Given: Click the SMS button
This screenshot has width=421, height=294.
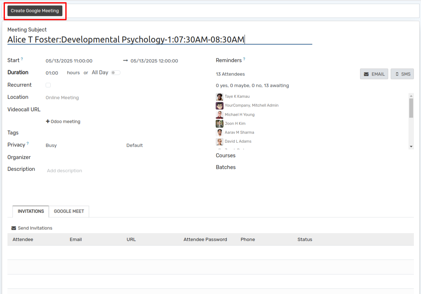Looking at the screenshot, I should (x=402, y=74).
